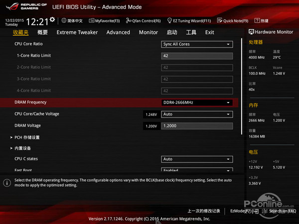Click the settings list scrollbar
Screen dimensions: 299x224
(x=242, y=86)
